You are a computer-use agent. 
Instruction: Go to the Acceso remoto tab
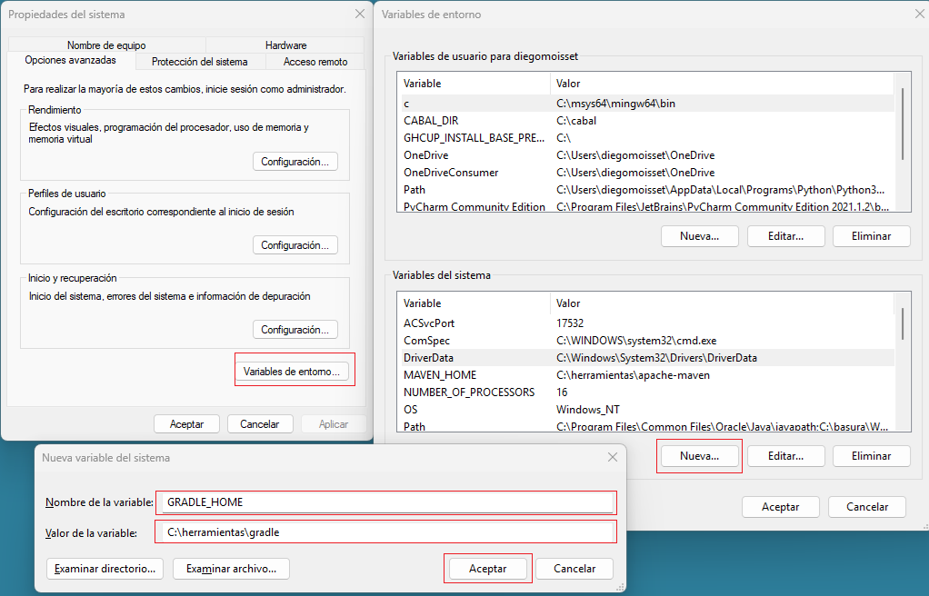(315, 62)
